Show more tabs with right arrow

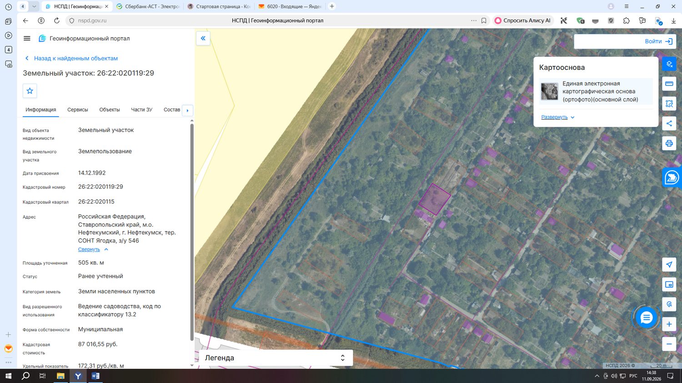point(187,110)
